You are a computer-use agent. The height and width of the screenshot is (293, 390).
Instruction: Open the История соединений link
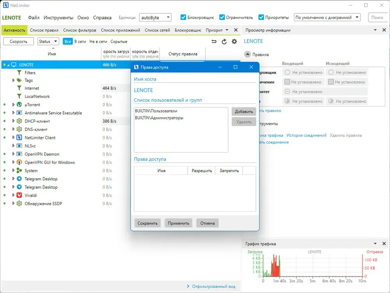[307, 135]
